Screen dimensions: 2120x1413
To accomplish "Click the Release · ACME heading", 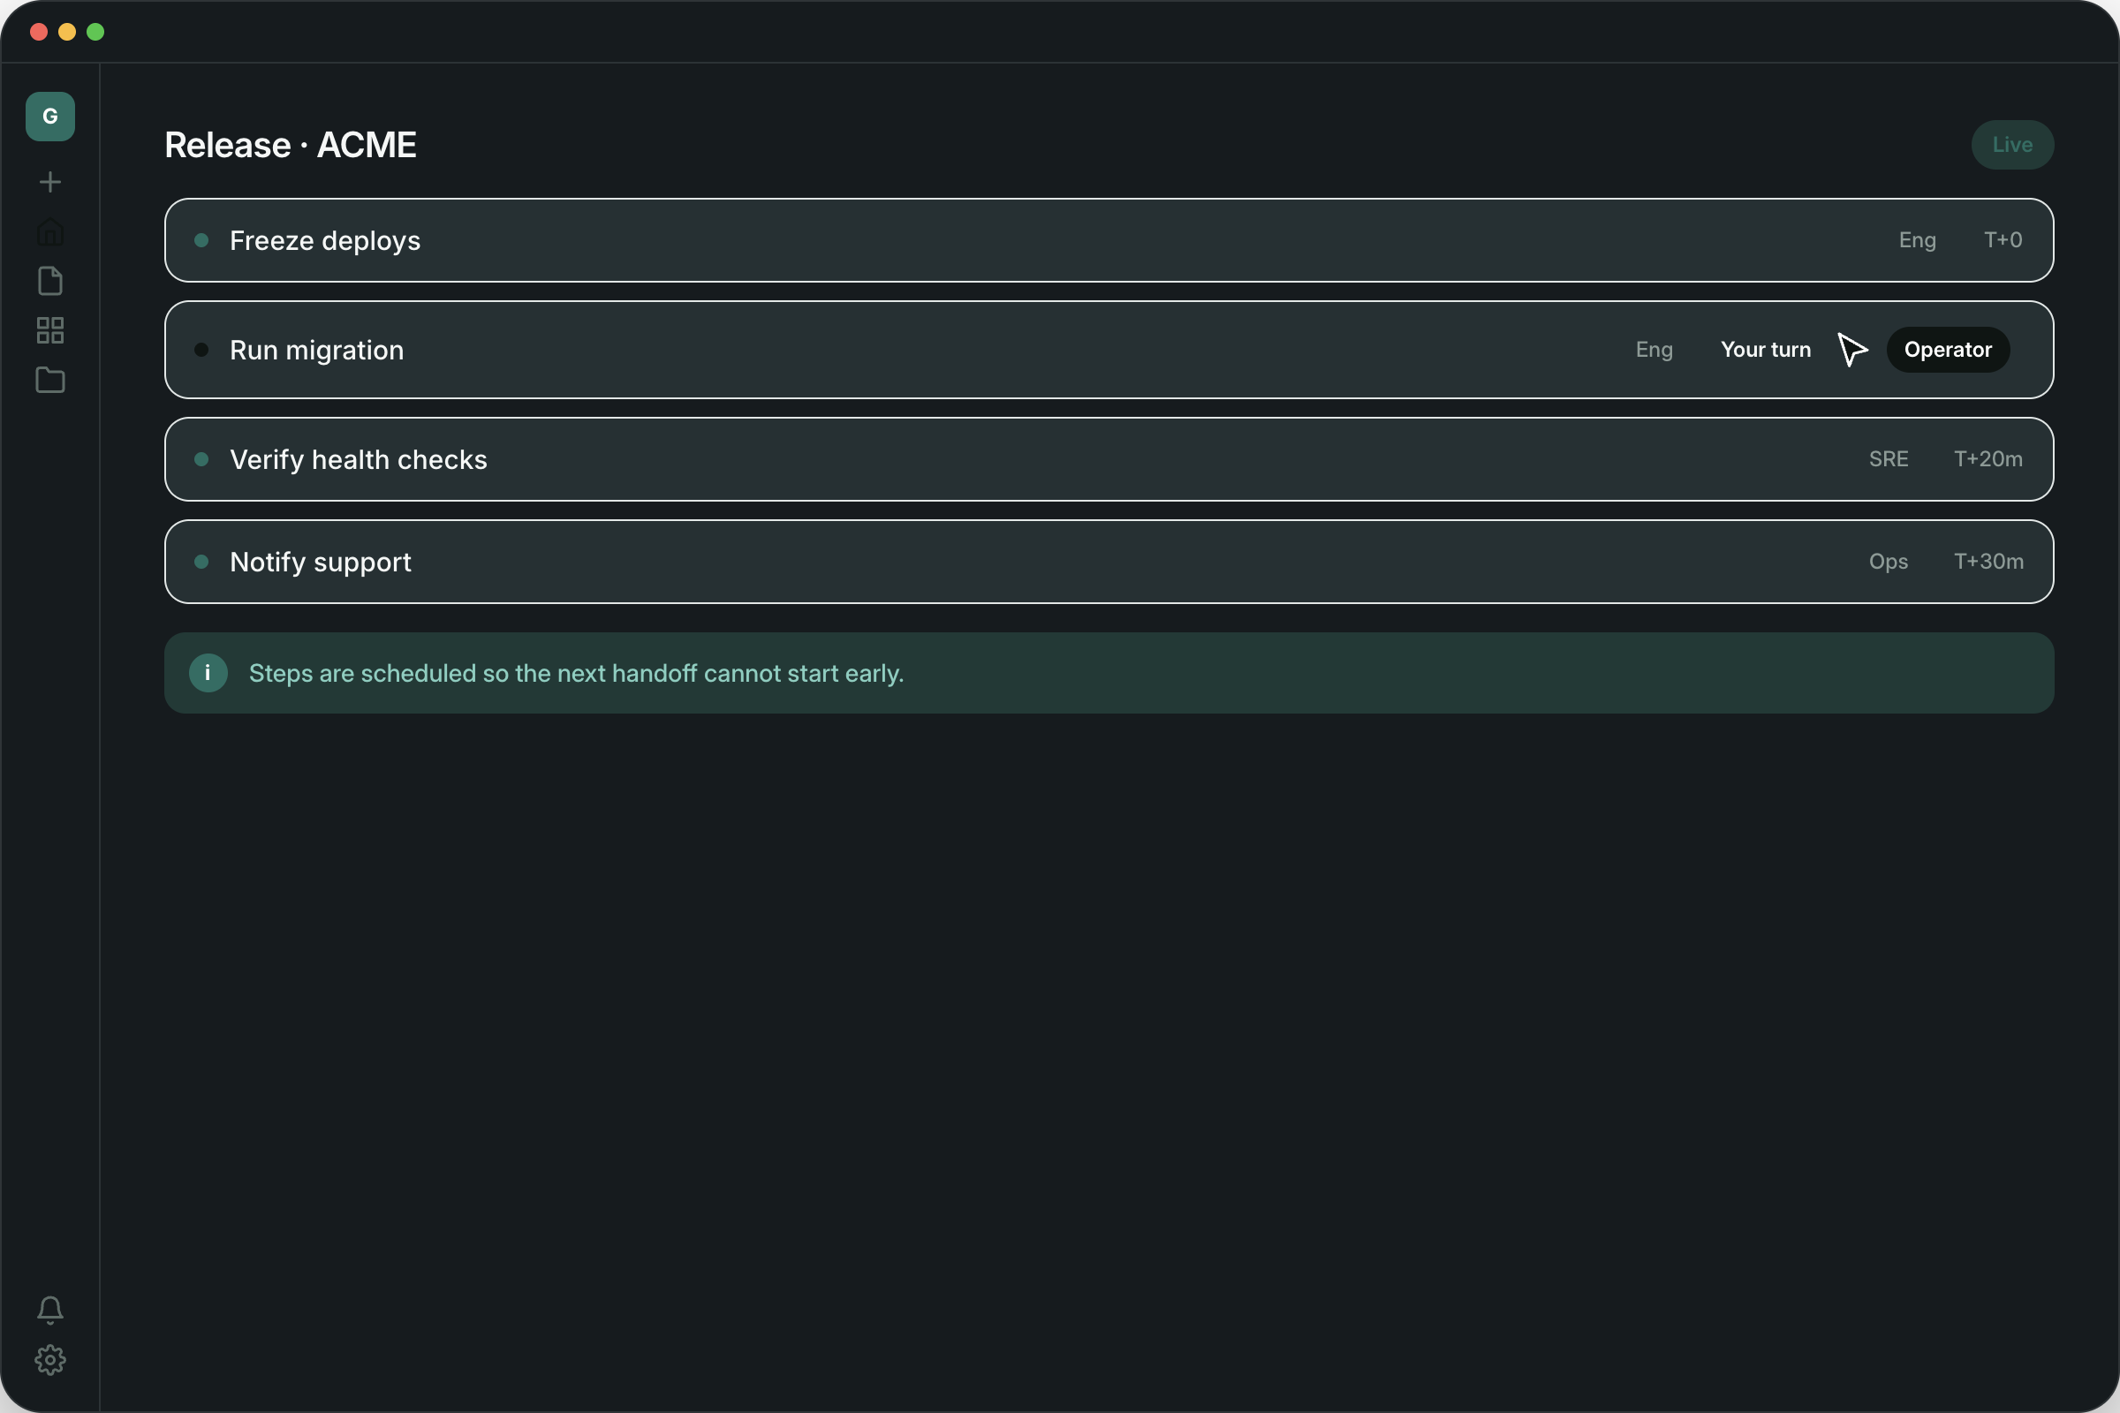I will click(291, 145).
